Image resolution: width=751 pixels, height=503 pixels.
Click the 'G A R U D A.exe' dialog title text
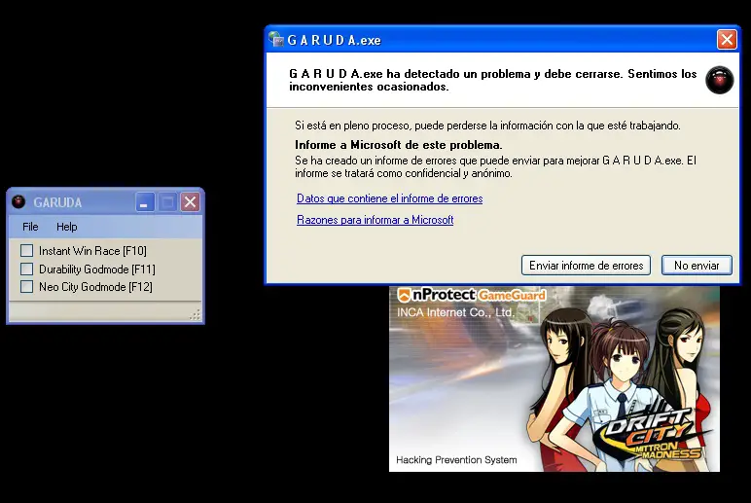[334, 40]
